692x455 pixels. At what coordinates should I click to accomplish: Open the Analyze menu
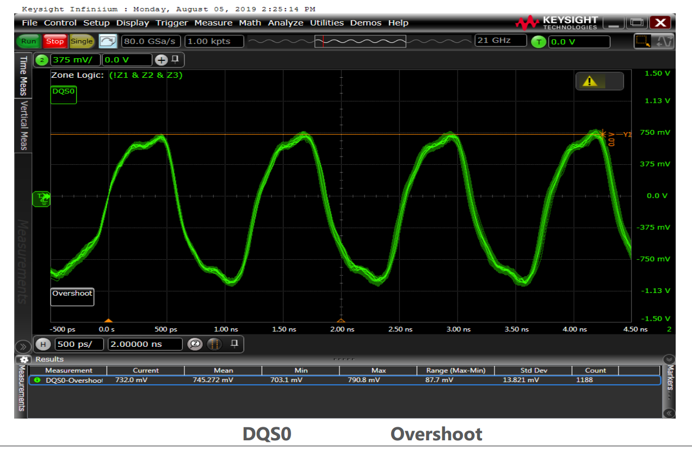click(286, 23)
